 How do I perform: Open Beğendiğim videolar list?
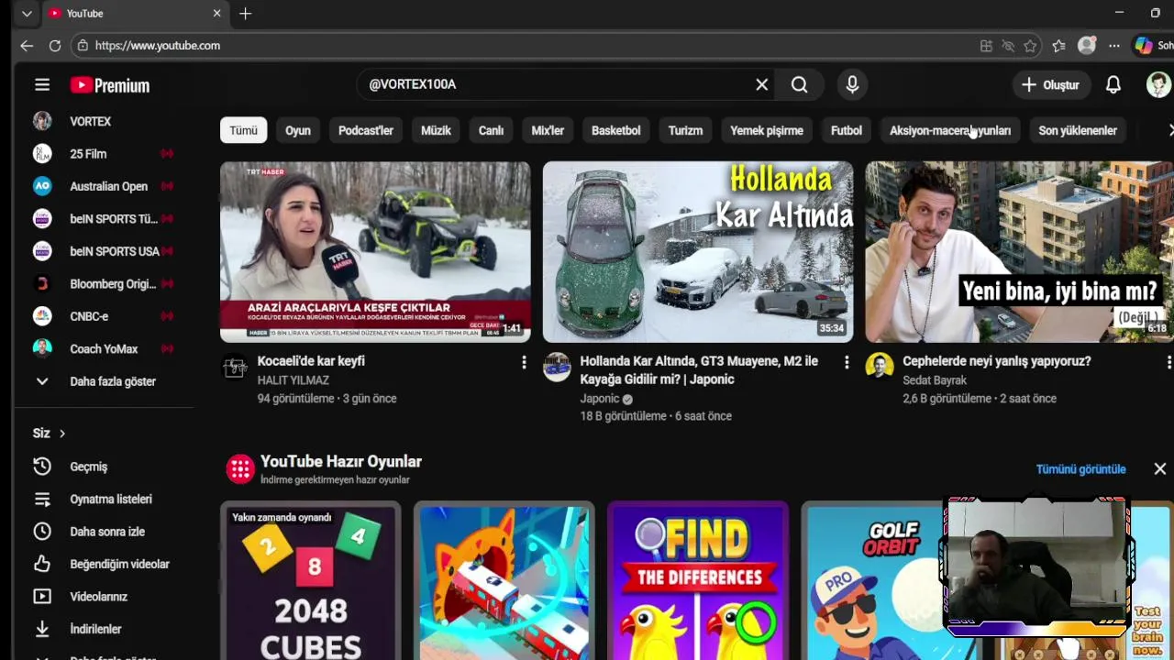(103, 565)
